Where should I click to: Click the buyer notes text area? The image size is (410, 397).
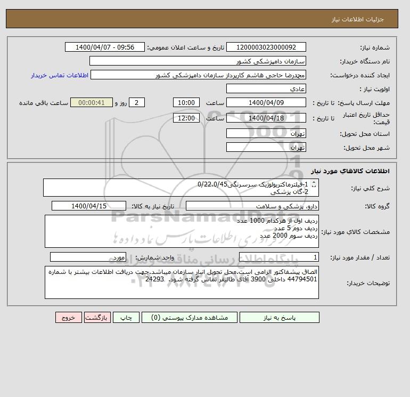(182, 282)
